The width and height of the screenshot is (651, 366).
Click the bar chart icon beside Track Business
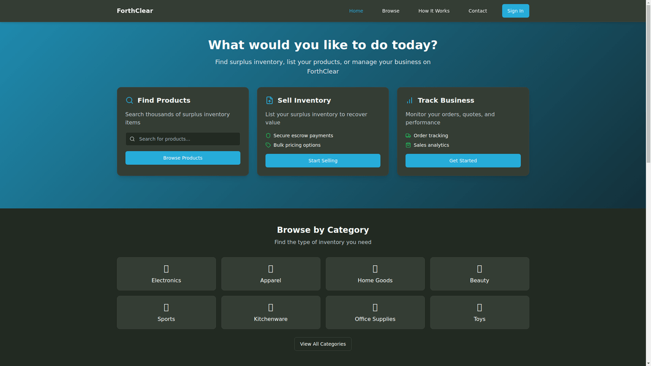410,100
